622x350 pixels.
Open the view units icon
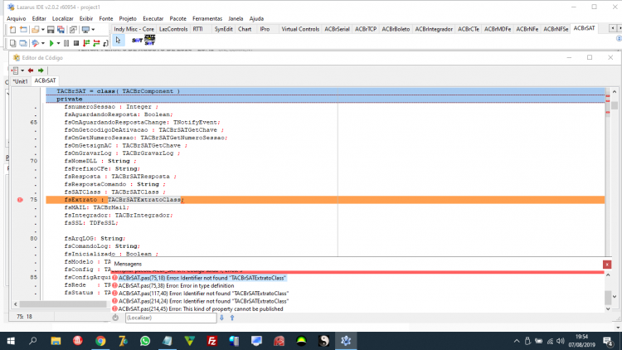[12, 43]
